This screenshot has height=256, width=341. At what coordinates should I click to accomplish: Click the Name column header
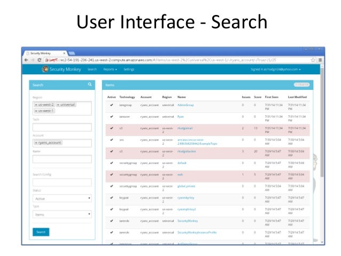[x=181, y=97]
